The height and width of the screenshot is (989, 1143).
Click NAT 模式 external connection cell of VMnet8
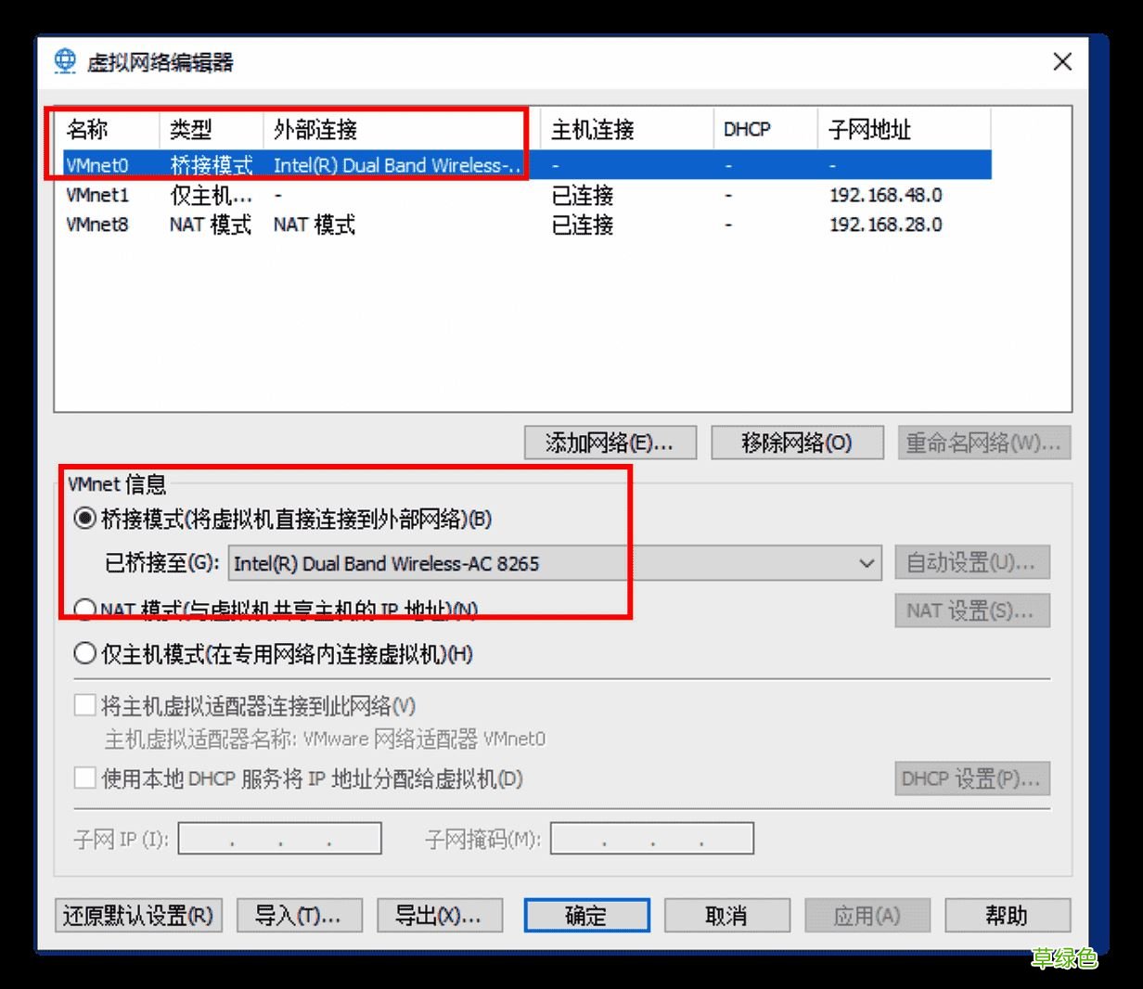[314, 225]
